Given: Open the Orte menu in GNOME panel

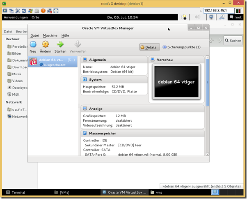Looking at the screenshot, I should click(35, 17).
